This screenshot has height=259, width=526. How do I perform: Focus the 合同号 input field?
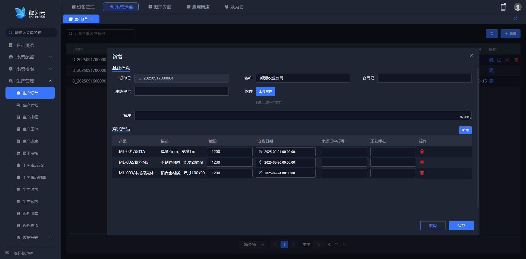pyautogui.click(x=424, y=78)
